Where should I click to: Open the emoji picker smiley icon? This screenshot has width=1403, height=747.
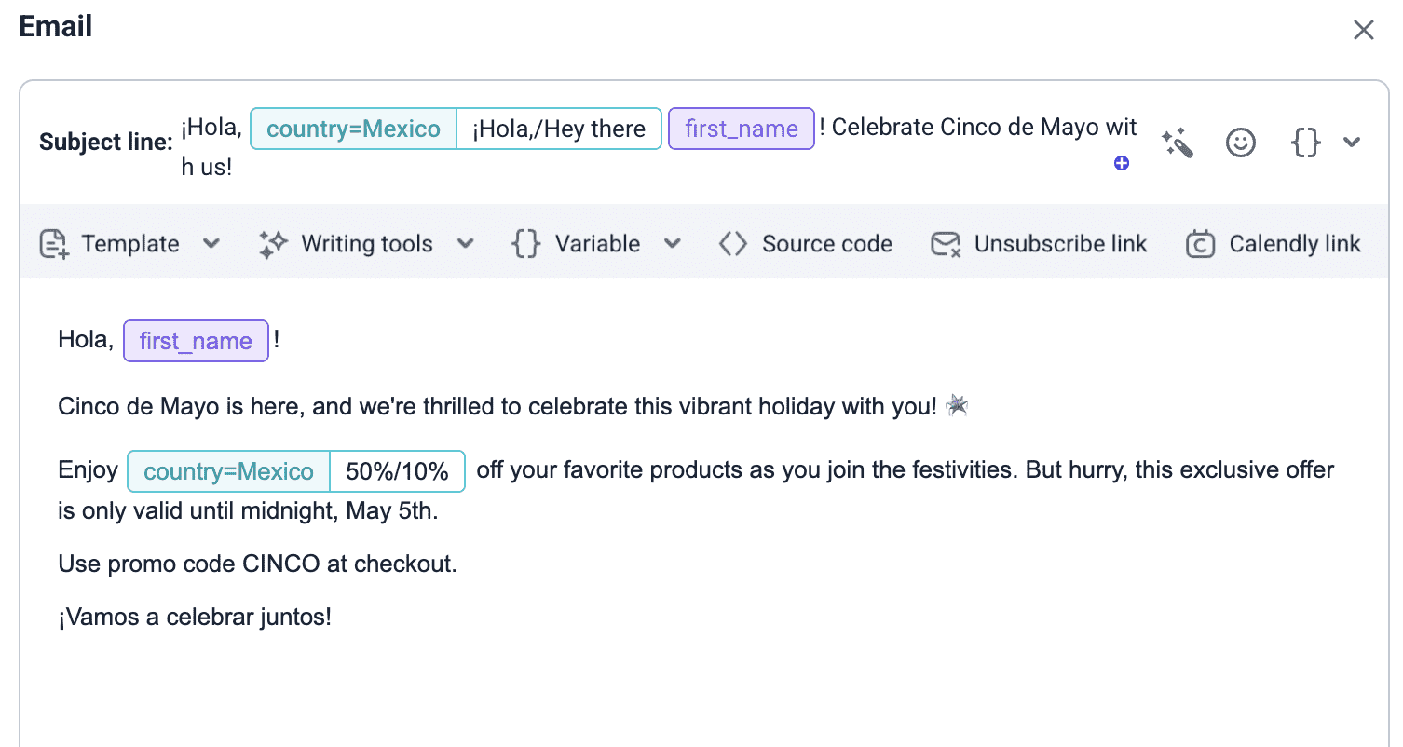click(1240, 143)
